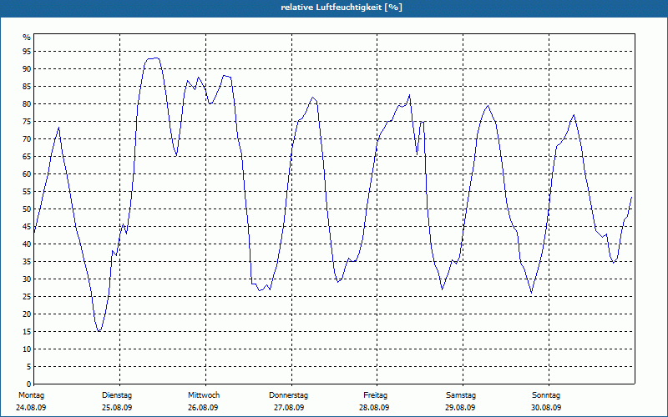Click the date '26.08.09'

tap(203, 408)
